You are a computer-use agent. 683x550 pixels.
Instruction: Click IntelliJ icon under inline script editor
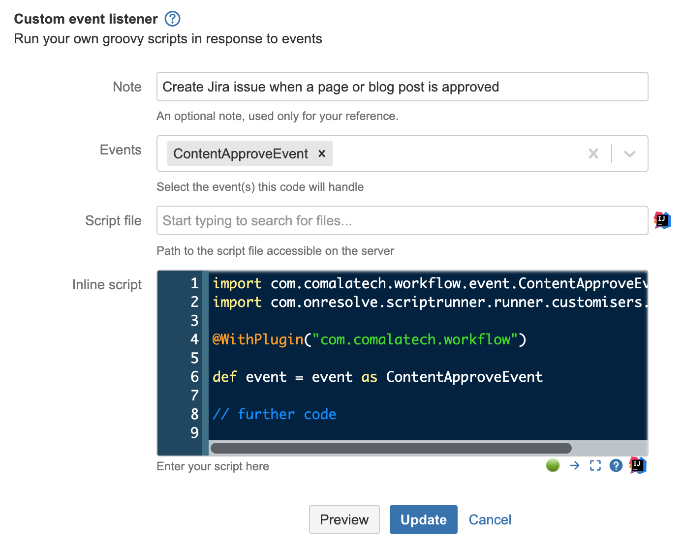638,465
